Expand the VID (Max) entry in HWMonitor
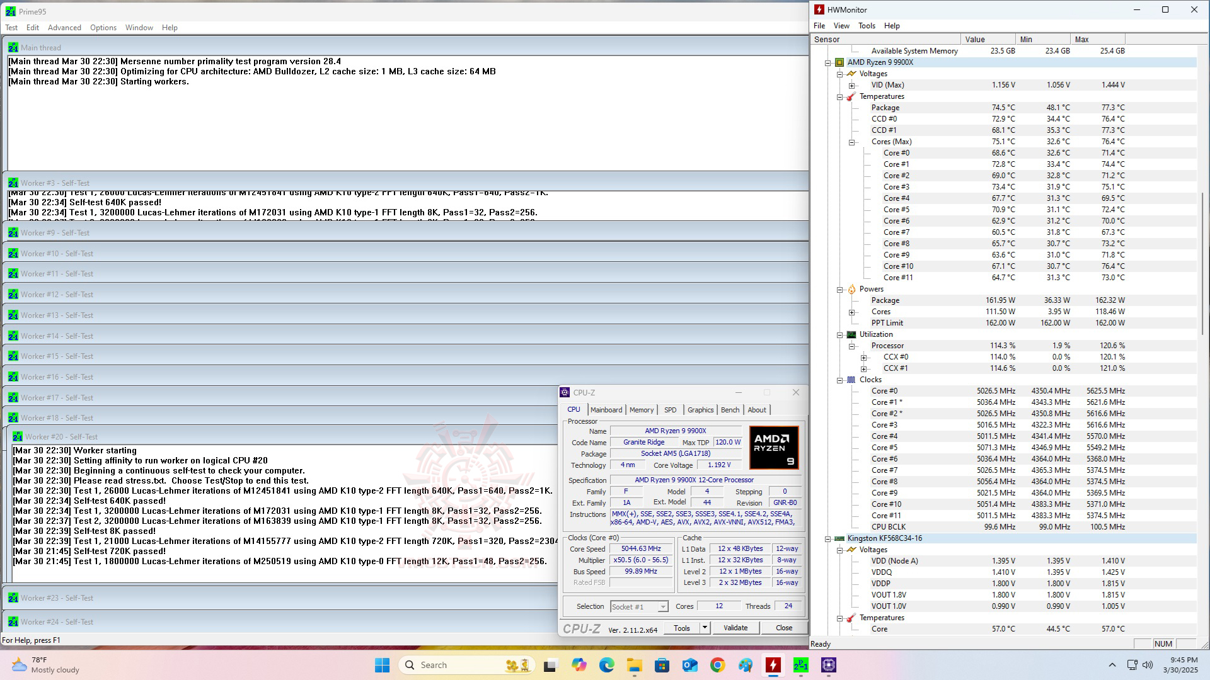 click(x=851, y=85)
